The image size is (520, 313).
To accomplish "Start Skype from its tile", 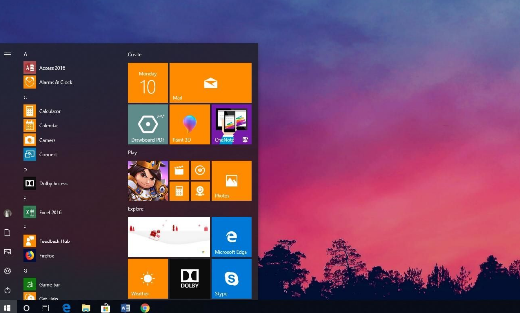I will (231, 278).
